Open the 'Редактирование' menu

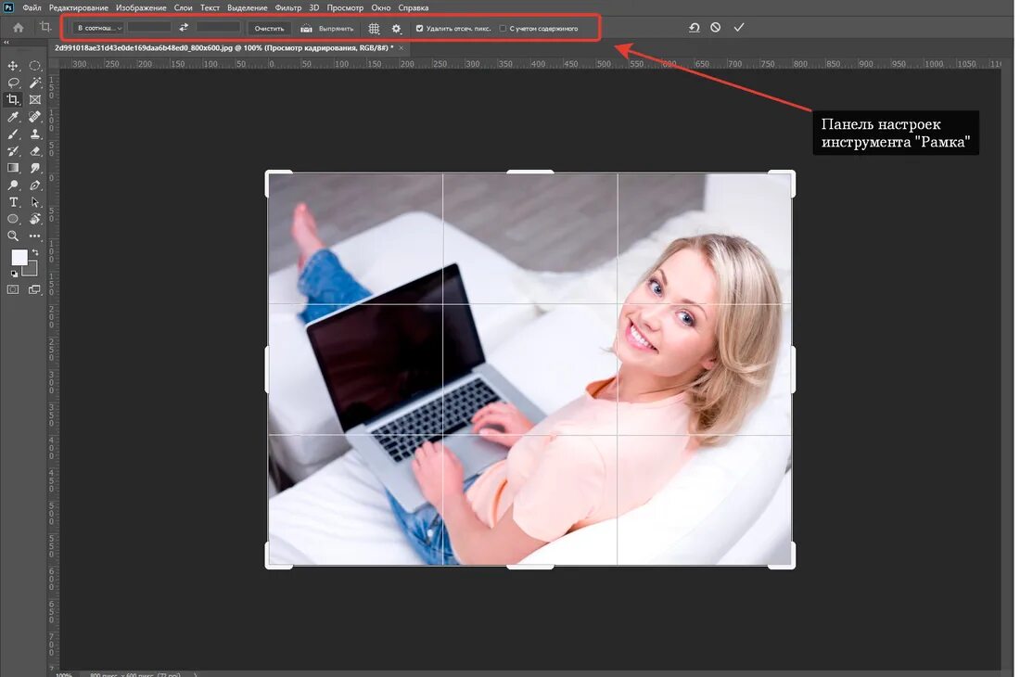click(79, 7)
